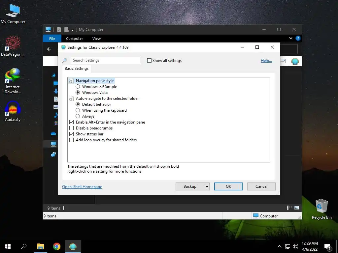The image size is (338, 253).
Task: Click '9 items' text in dark status bar
Action: [x=54, y=208]
